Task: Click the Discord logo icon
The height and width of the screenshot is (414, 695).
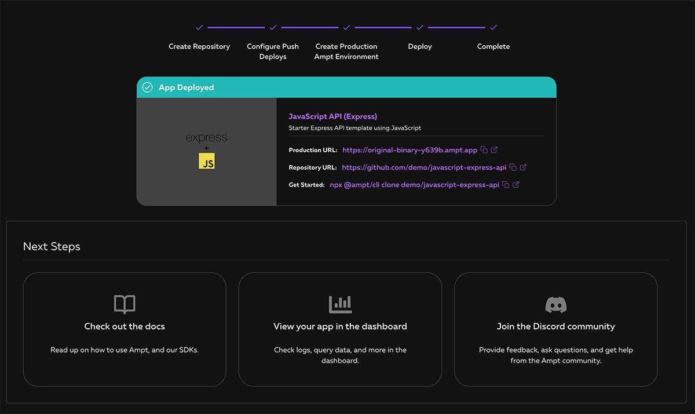Action: pyautogui.click(x=556, y=304)
